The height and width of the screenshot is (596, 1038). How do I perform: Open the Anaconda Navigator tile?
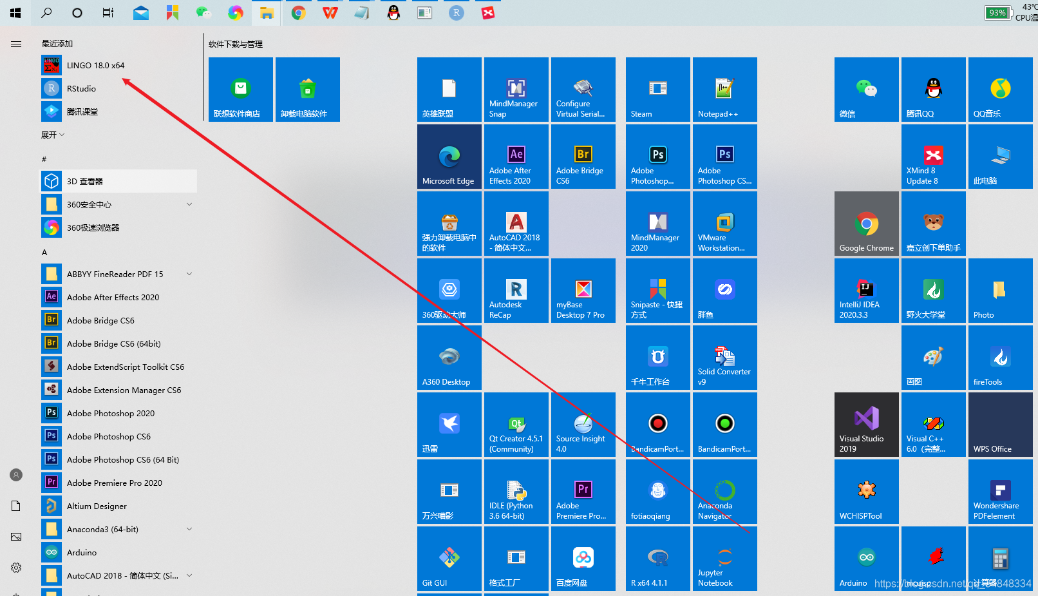coord(725,492)
